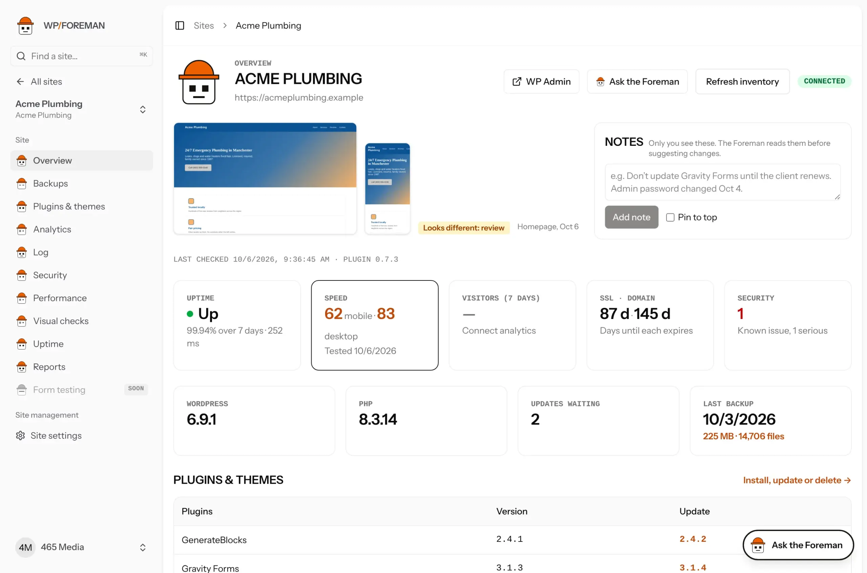Viewport: 867px width, 573px height.
Task: Go to Backups in the sidebar
Action: (x=82, y=183)
